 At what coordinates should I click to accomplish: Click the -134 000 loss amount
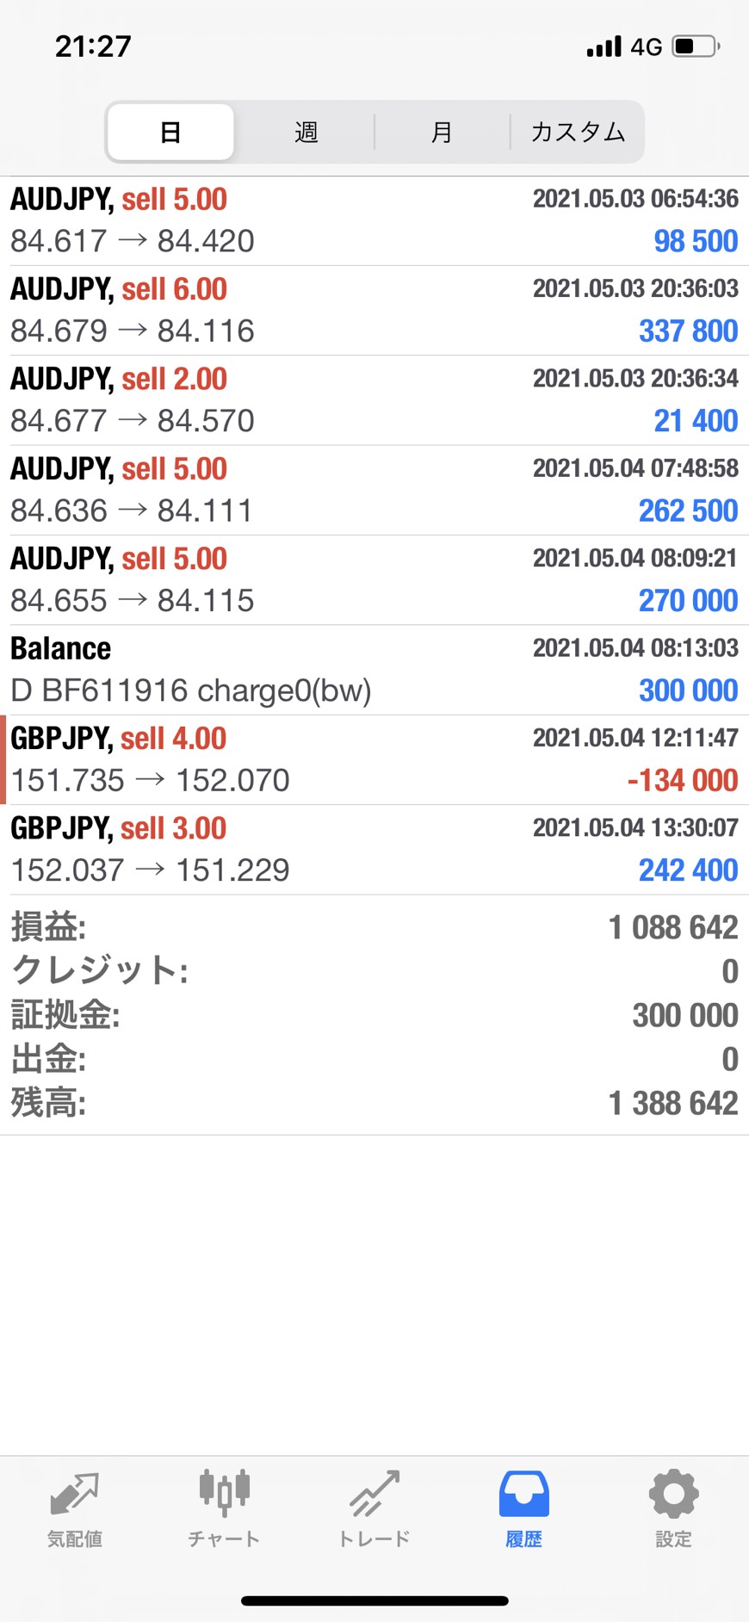click(x=683, y=781)
